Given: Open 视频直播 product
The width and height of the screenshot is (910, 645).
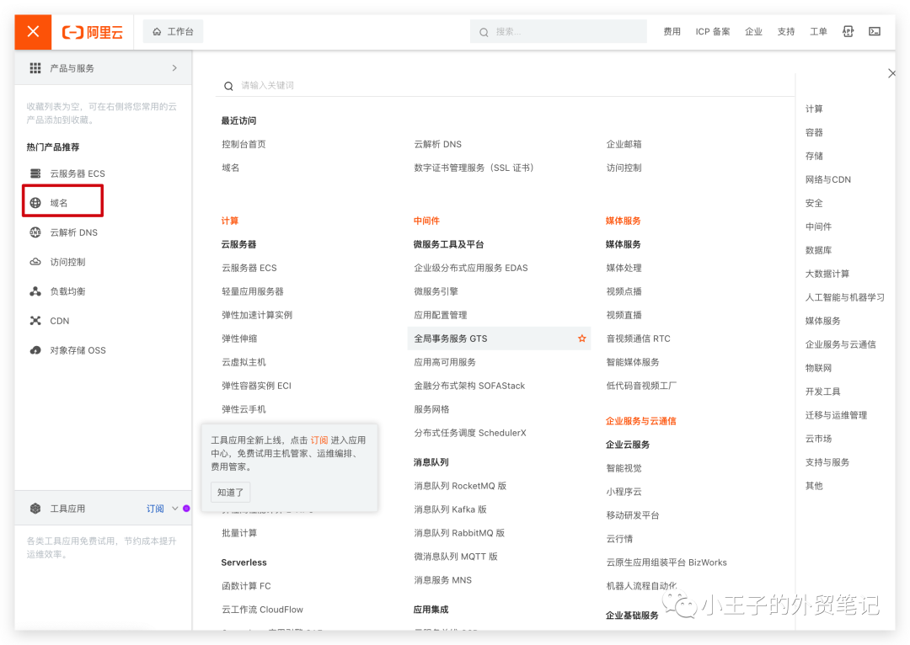Looking at the screenshot, I should (x=624, y=315).
